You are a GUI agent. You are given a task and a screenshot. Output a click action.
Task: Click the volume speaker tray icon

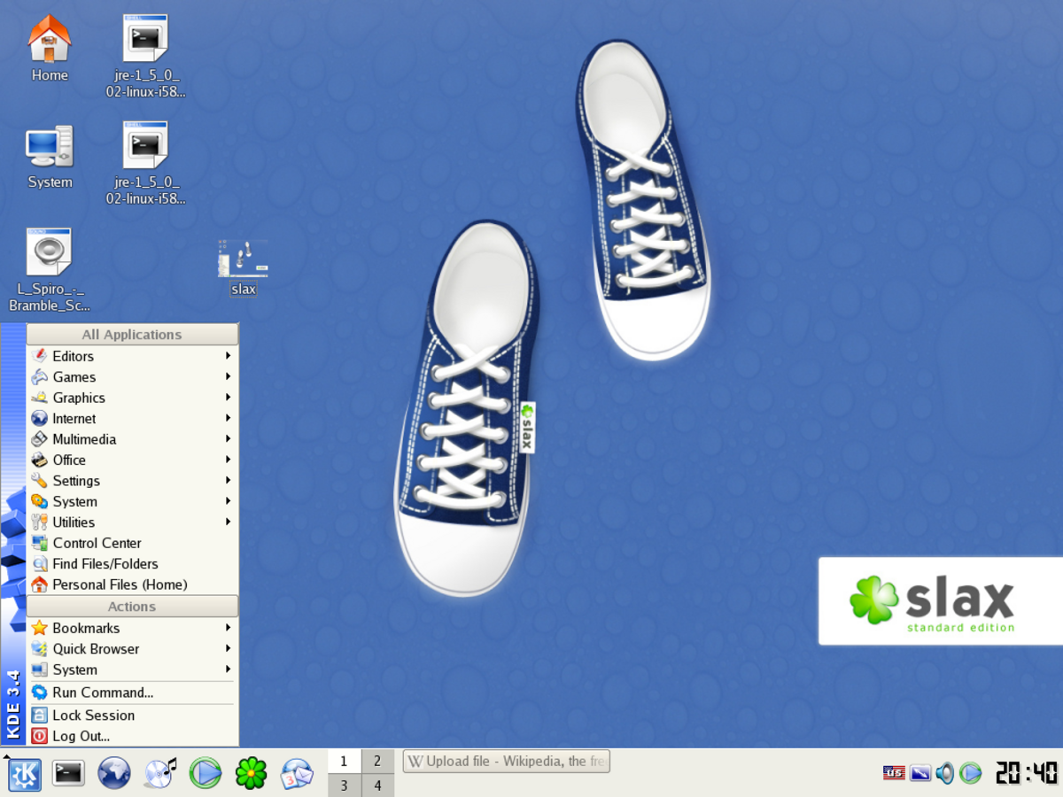pyautogui.click(x=945, y=773)
